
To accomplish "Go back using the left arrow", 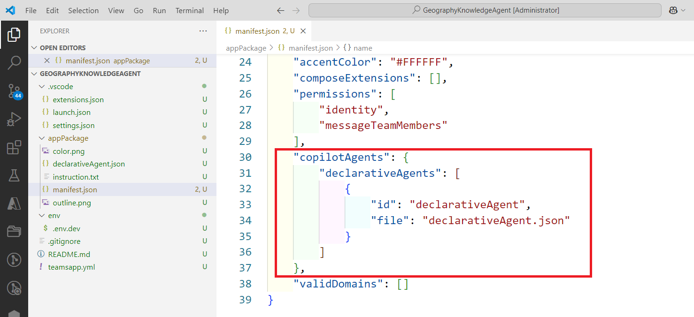I will click(x=280, y=10).
